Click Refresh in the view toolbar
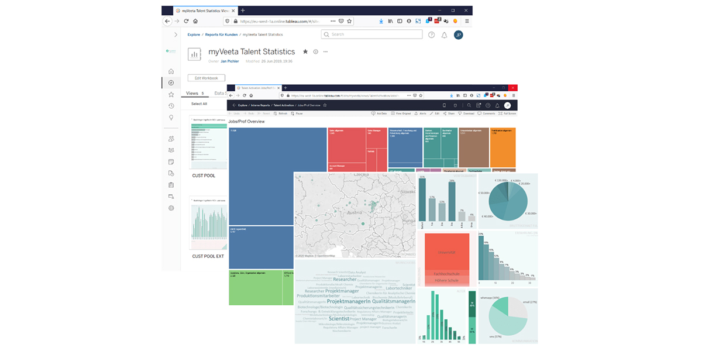The width and height of the screenshot is (702, 351). [281, 113]
